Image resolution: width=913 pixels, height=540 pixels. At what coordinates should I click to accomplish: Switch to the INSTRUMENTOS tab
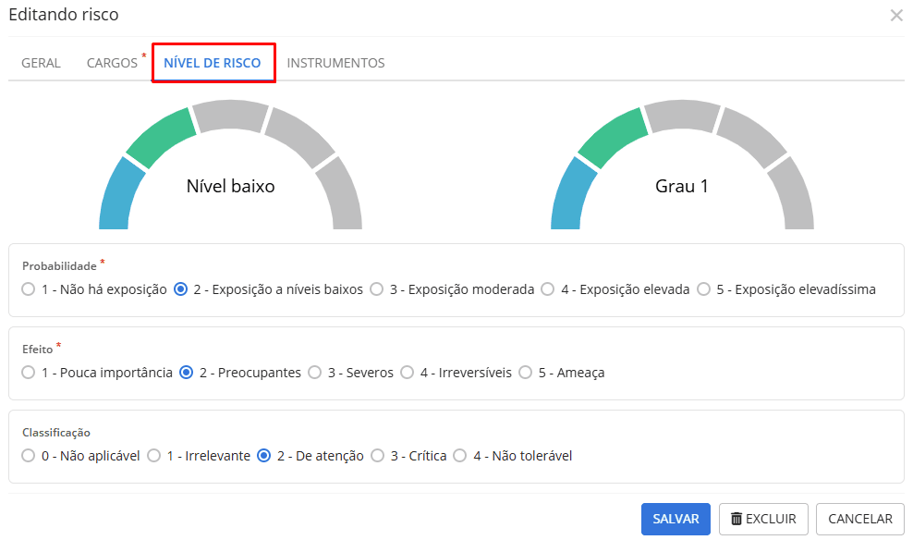click(335, 63)
